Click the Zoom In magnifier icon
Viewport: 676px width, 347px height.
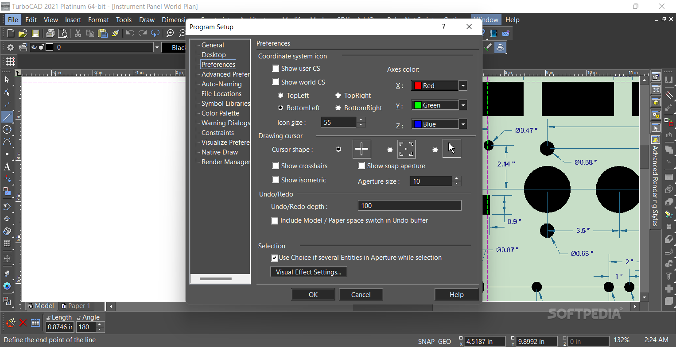tap(170, 33)
